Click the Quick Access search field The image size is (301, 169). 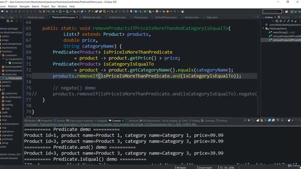coord(272,11)
